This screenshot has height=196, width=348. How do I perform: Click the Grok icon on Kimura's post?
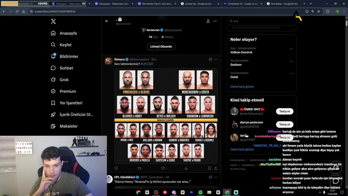point(210,59)
